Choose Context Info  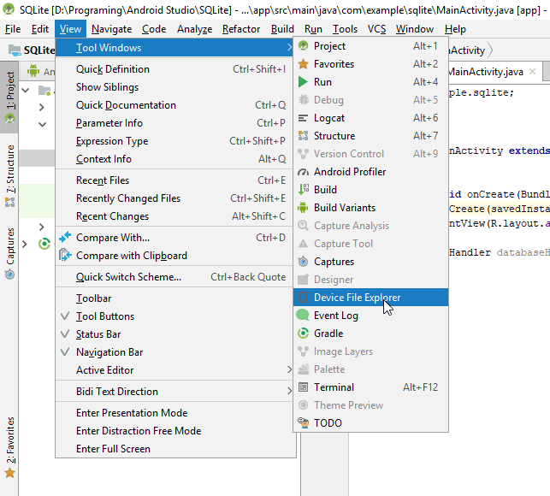[x=174, y=158]
